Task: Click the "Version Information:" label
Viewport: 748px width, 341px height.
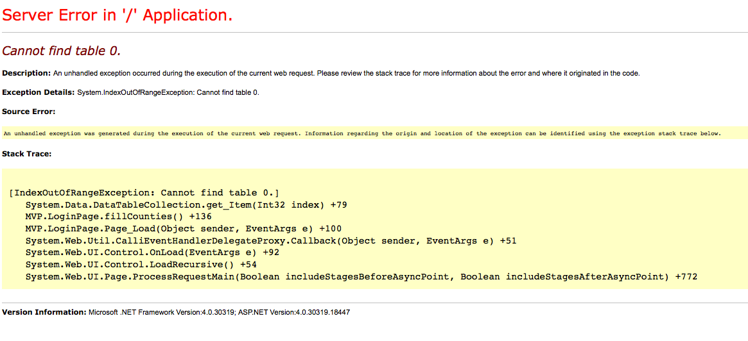Action: coord(44,312)
